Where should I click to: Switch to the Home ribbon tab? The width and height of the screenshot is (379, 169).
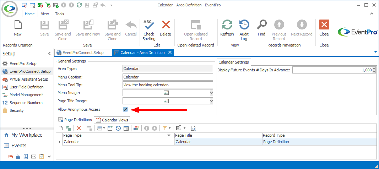pyautogui.click(x=30, y=14)
